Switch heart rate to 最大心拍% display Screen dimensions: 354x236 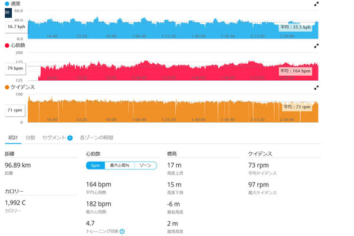tap(120, 166)
